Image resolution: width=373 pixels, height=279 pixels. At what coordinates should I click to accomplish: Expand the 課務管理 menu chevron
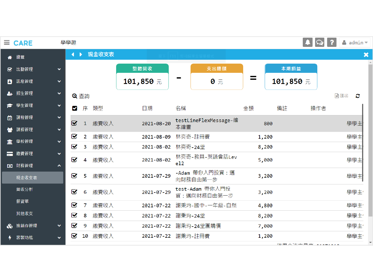pyautogui.click(x=59, y=129)
